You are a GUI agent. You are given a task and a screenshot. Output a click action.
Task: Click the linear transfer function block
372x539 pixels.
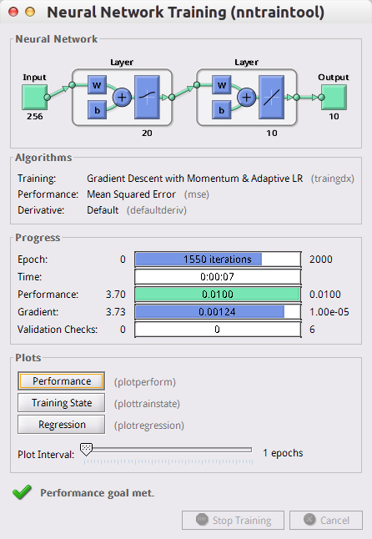(x=271, y=98)
